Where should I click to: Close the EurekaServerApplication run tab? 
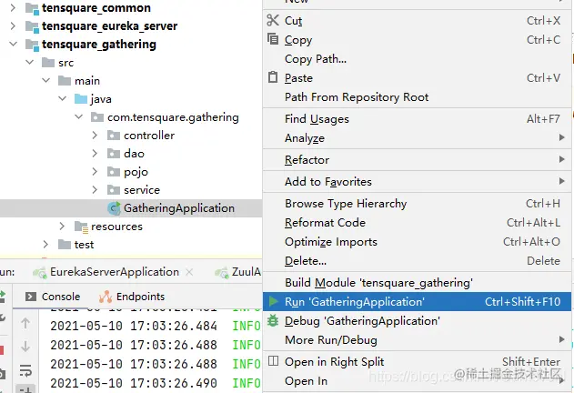[x=189, y=272]
